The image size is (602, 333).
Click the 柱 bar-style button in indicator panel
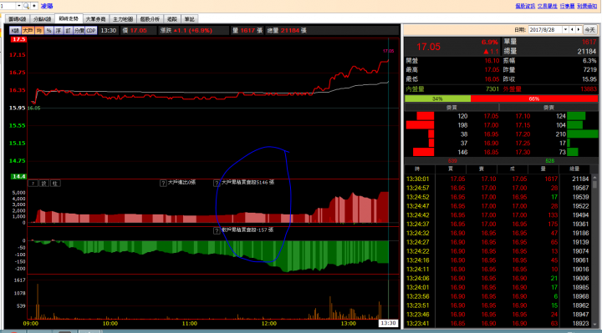click(55, 184)
